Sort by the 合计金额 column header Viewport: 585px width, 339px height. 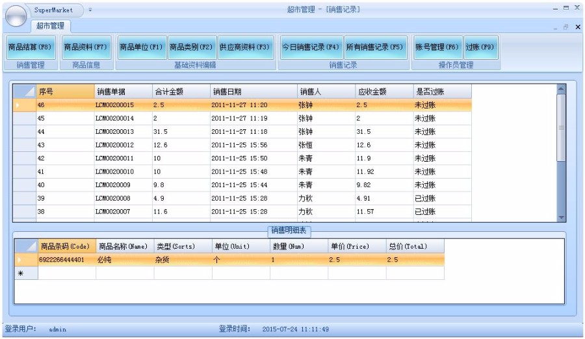(181, 92)
